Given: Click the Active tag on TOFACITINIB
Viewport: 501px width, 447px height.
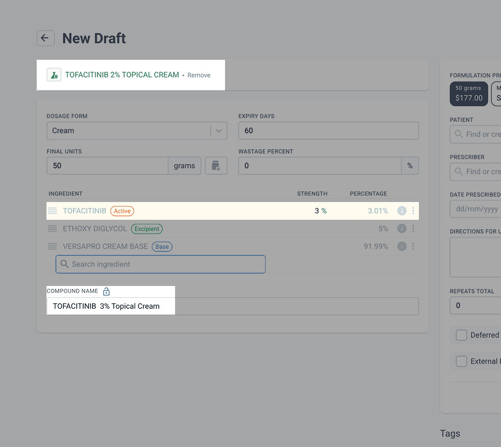Looking at the screenshot, I should pos(122,211).
